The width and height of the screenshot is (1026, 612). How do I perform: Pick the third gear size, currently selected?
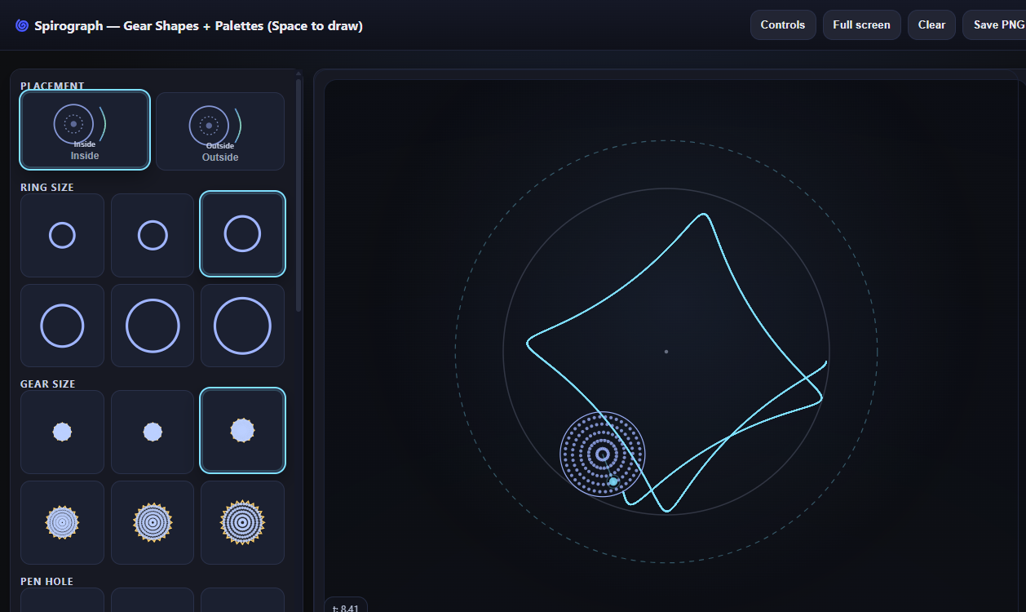click(x=242, y=431)
